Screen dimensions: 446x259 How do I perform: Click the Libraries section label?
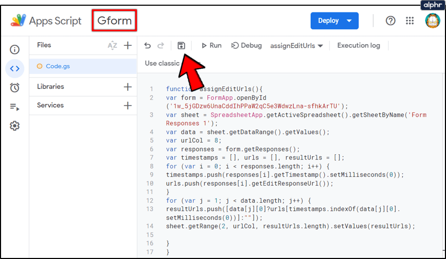pyautogui.click(x=50, y=87)
